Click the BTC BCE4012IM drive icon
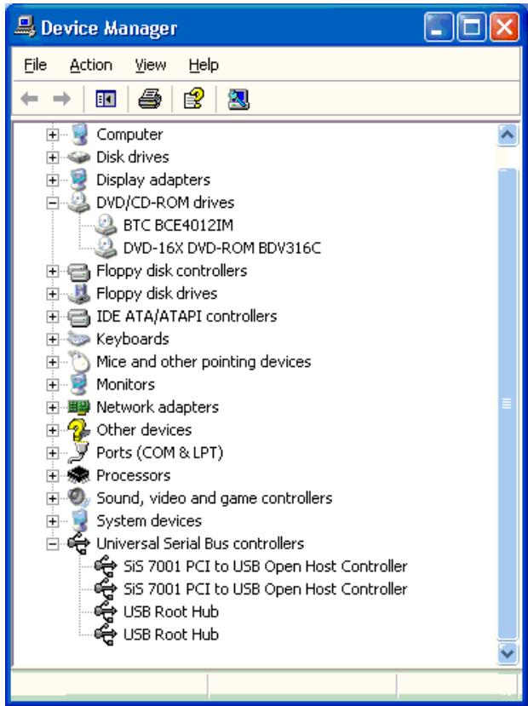528x706 pixels. point(106,225)
